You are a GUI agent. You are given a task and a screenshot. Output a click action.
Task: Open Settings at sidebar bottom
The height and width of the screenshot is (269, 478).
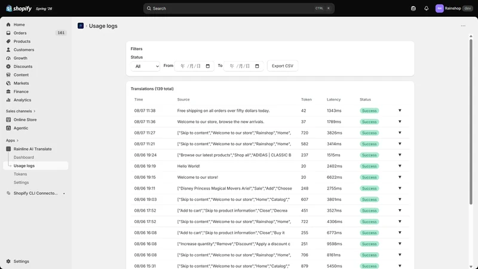click(22, 261)
